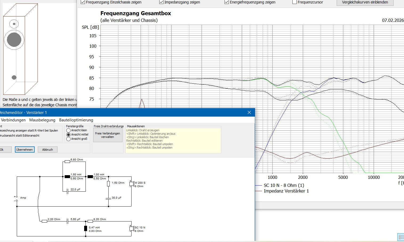The height and width of the screenshot is (242, 404).
Task: Open the Bauteiloptimierung menu
Action: pyautogui.click(x=76, y=120)
